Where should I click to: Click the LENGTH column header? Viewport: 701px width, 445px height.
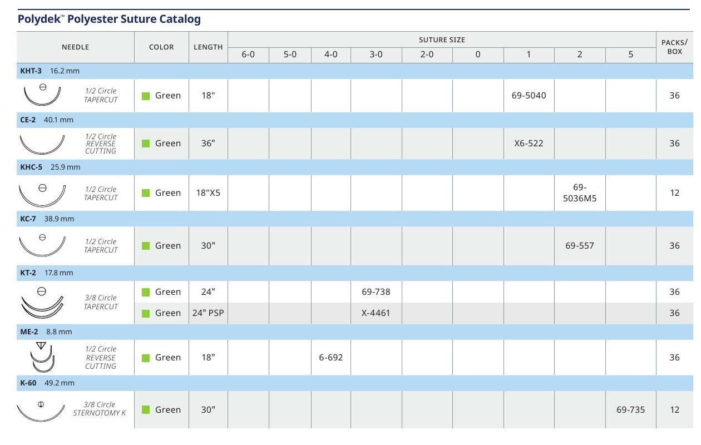pyautogui.click(x=208, y=47)
